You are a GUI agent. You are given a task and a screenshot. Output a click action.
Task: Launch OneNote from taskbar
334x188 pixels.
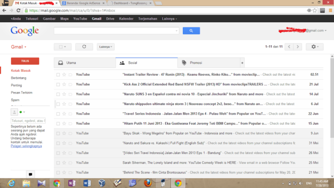[x=72, y=183]
